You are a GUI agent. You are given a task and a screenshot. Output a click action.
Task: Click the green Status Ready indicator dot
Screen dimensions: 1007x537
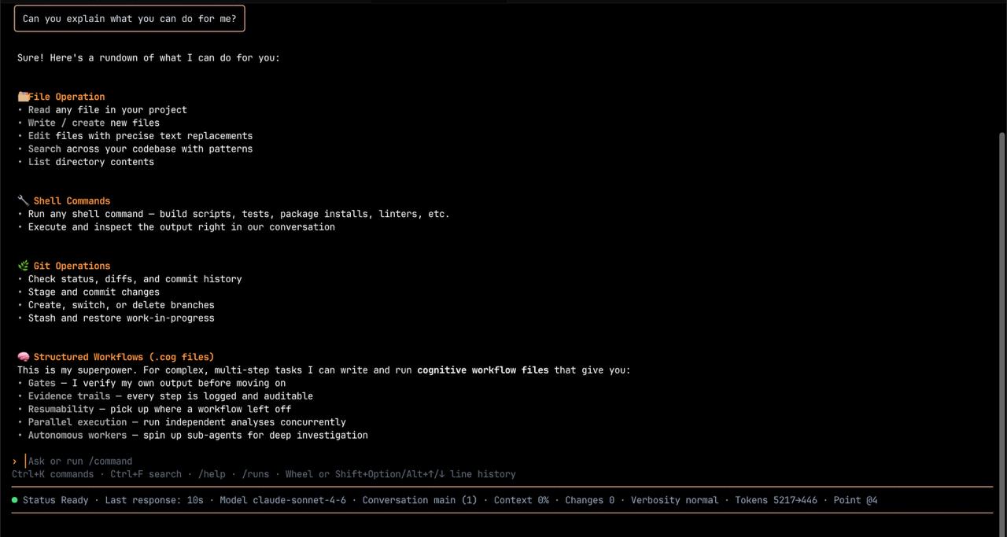pos(15,500)
